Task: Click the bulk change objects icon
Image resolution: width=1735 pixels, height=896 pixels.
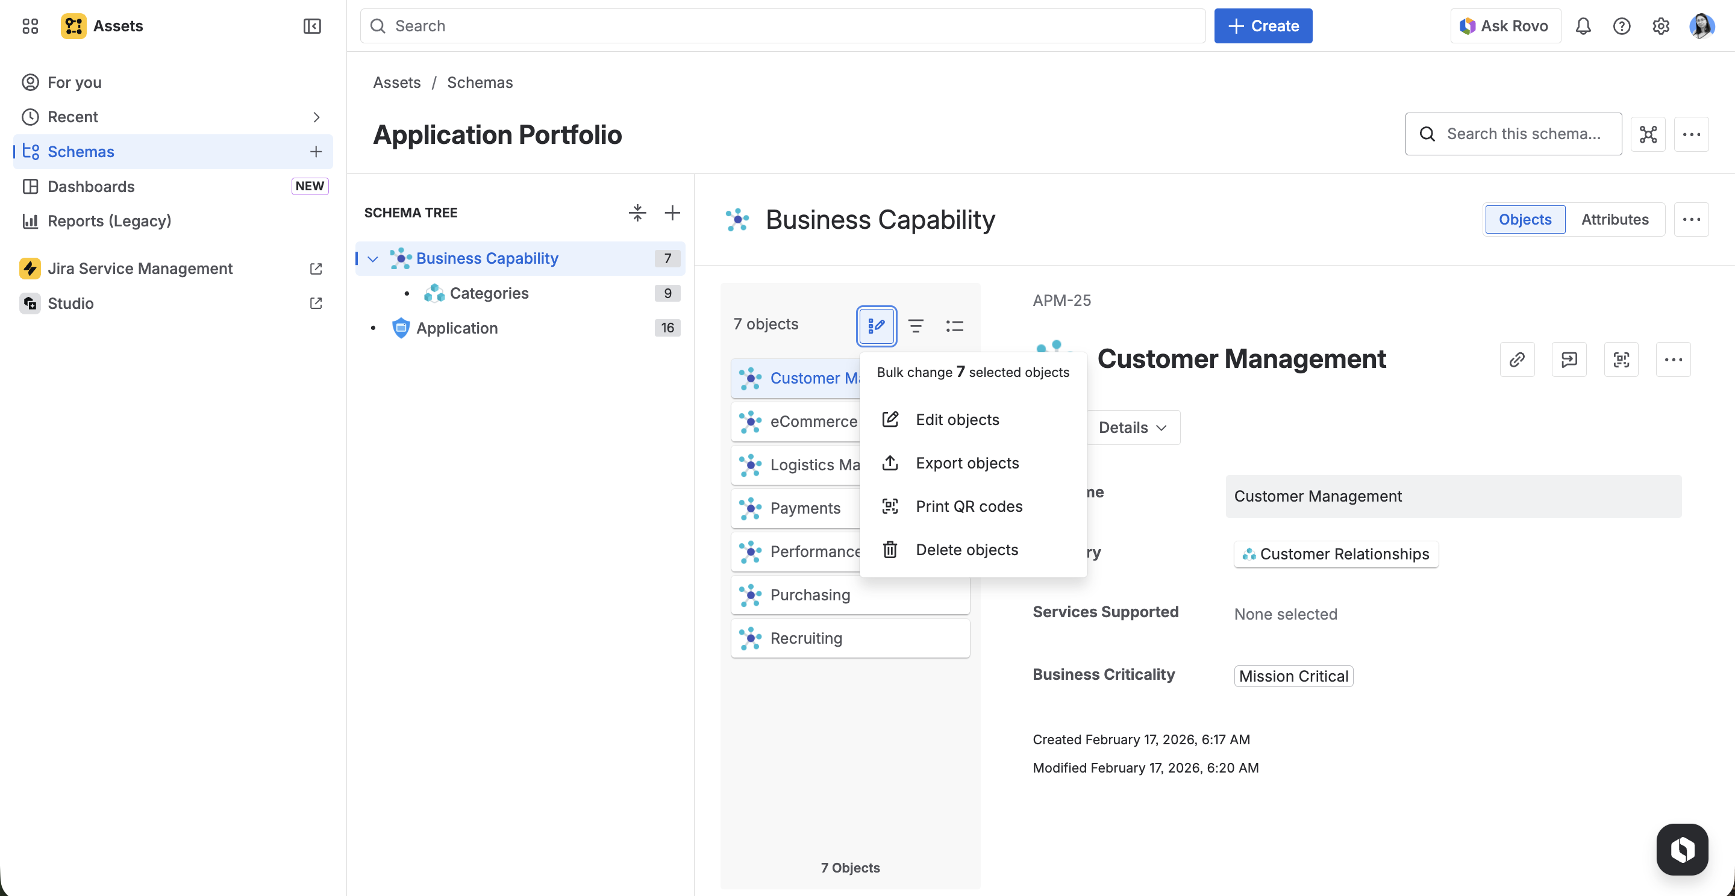Action: tap(877, 326)
